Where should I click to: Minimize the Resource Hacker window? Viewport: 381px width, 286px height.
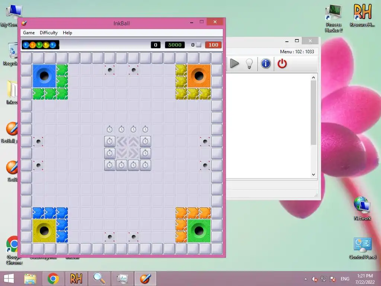(287, 41)
